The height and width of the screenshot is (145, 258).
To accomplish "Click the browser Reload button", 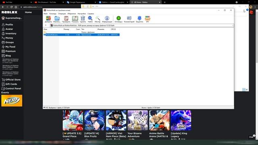I will tap(12, 7).
